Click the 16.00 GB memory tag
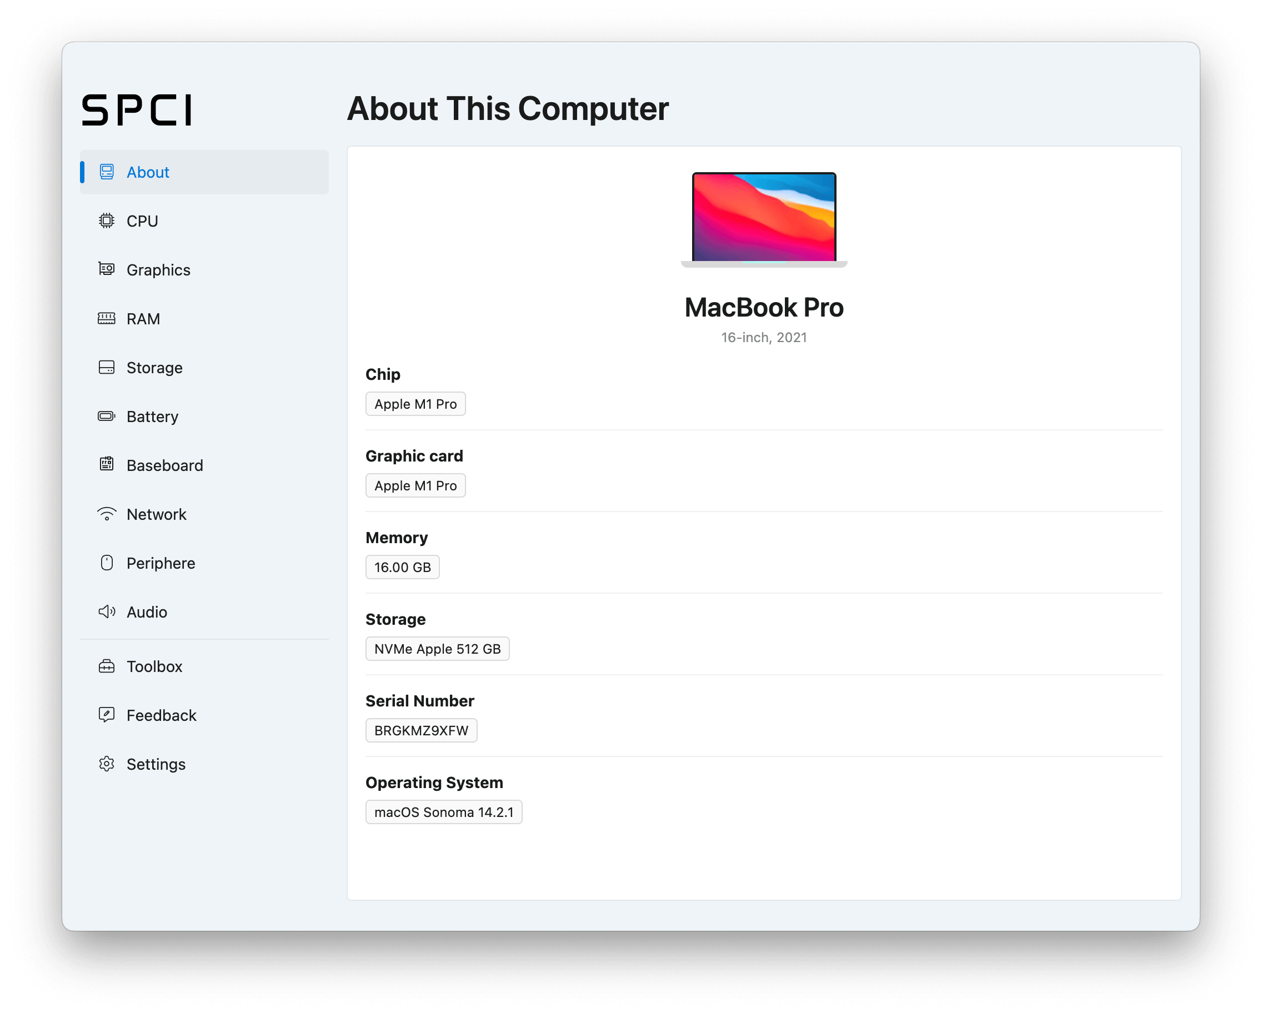This screenshot has width=1262, height=1013. [403, 567]
